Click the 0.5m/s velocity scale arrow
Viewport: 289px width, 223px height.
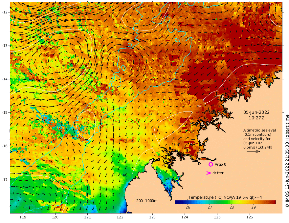[254, 152]
